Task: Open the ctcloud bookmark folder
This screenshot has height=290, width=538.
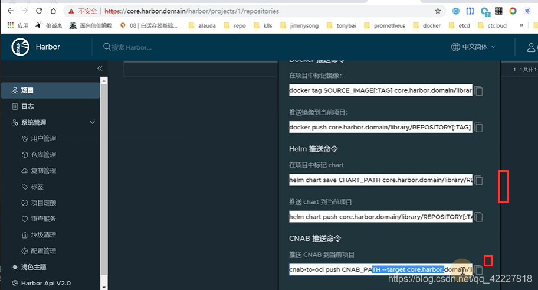Action: click(x=492, y=25)
